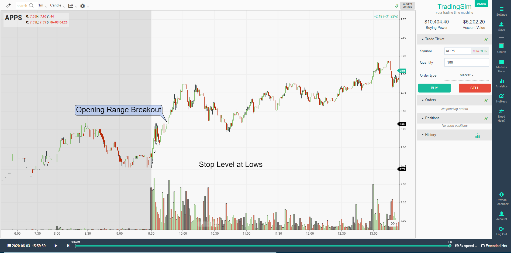This screenshot has height=253, width=511.
Task: Toggle the link icon in the Positions section
Action: tap(486, 118)
